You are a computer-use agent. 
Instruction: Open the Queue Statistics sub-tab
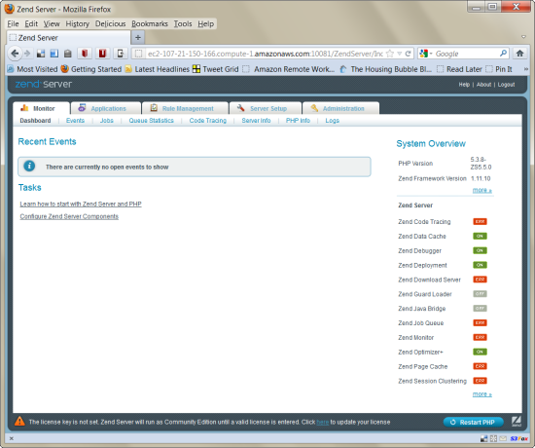[151, 121]
